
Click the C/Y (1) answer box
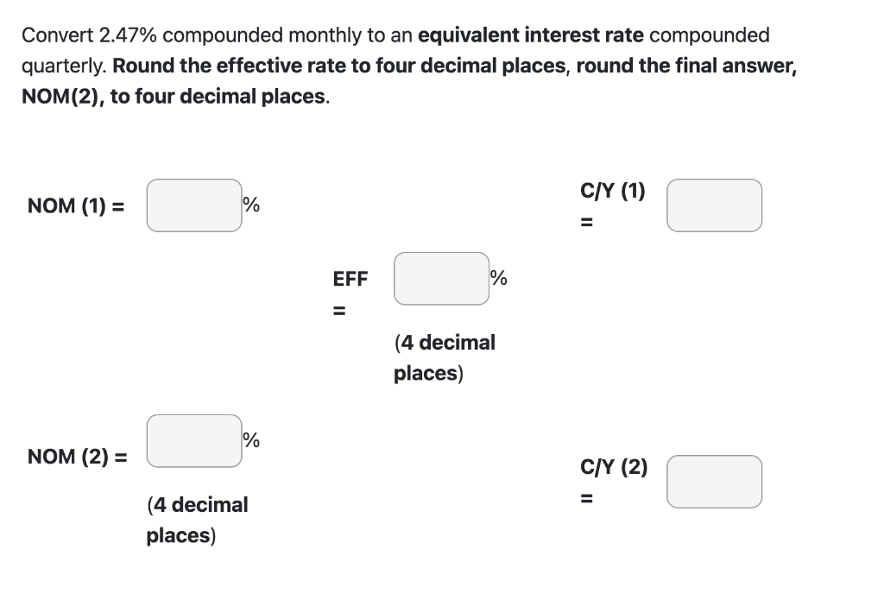click(714, 205)
